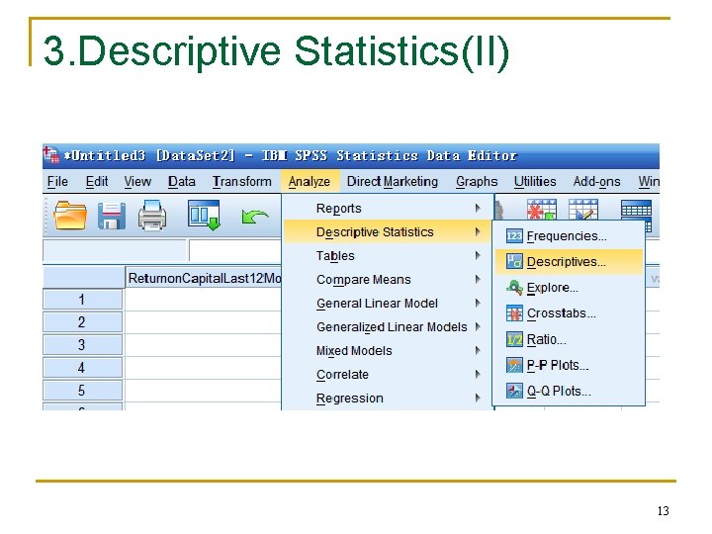Open the Utilities menu
This screenshot has width=712, height=534.
[x=535, y=182]
